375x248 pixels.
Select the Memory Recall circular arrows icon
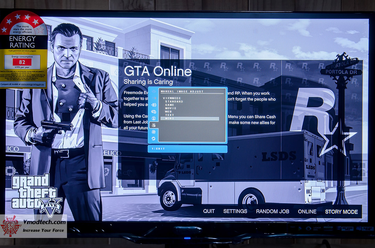pos(154,139)
